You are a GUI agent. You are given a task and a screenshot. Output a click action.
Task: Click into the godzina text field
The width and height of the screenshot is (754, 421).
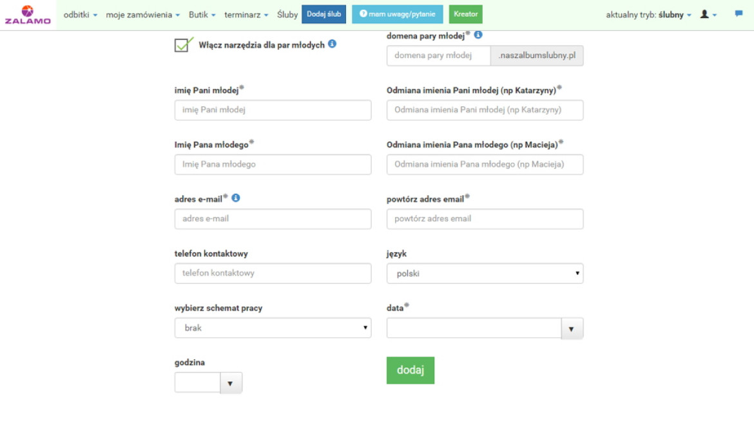click(197, 382)
